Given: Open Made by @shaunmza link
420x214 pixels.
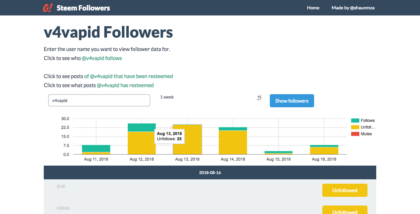Looking at the screenshot, I should click(353, 8).
